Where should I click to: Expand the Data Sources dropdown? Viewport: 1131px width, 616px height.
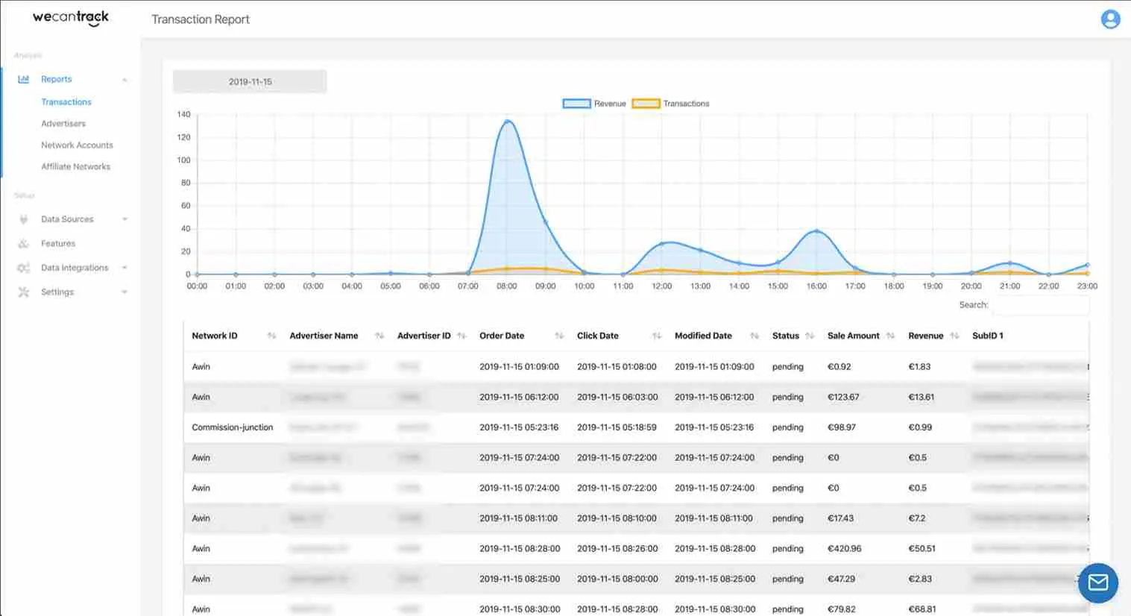pyautogui.click(x=124, y=219)
